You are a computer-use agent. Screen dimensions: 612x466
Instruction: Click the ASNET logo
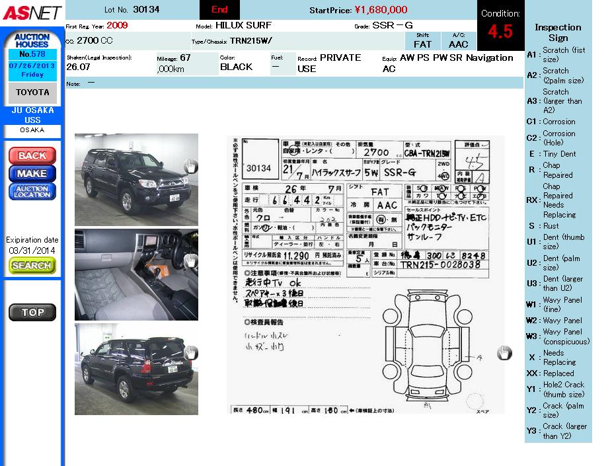(x=32, y=13)
